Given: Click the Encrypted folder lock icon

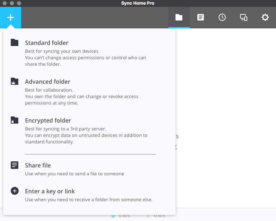Looking at the screenshot, I should pos(14,120).
